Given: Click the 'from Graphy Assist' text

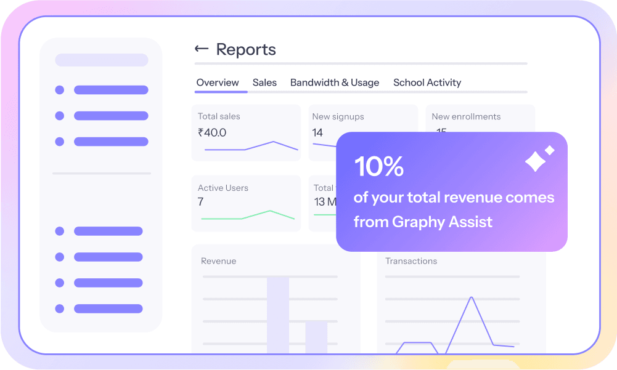Looking at the screenshot, I should [x=423, y=222].
